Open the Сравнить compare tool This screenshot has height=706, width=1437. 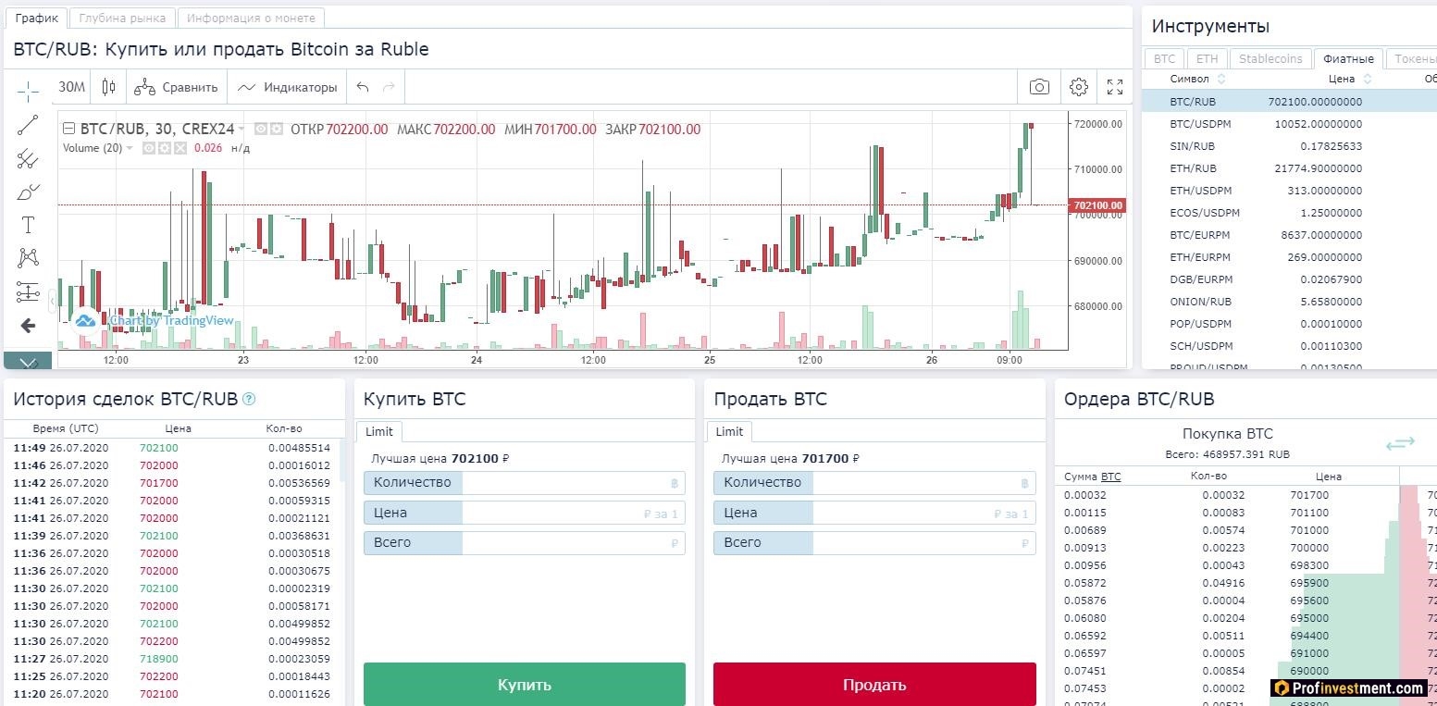pyautogui.click(x=176, y=87)
